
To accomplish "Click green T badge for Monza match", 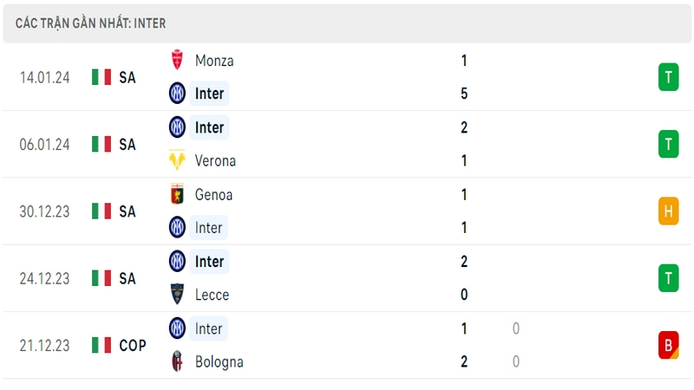I will (x=668, y=77).
